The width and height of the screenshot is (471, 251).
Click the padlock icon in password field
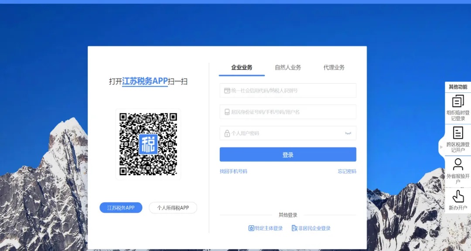pyautogui.click(x=227, y=133)
